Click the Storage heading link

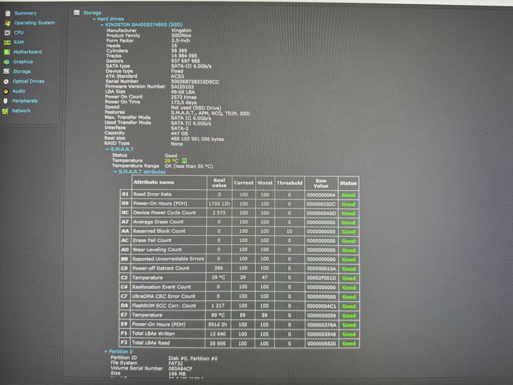point(92,13)
